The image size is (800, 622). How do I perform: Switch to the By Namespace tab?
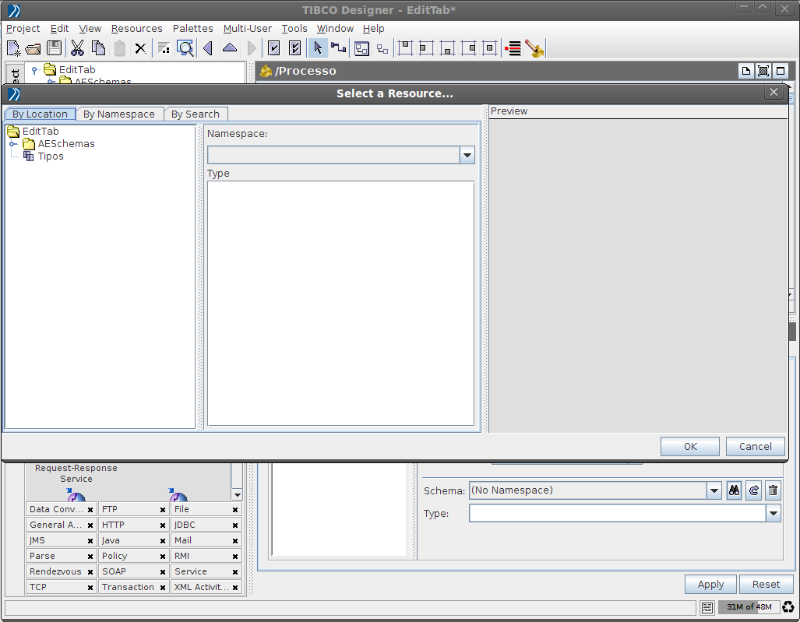tap(119, 114)
